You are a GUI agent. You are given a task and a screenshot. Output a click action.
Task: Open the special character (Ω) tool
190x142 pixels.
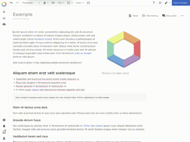89,3
